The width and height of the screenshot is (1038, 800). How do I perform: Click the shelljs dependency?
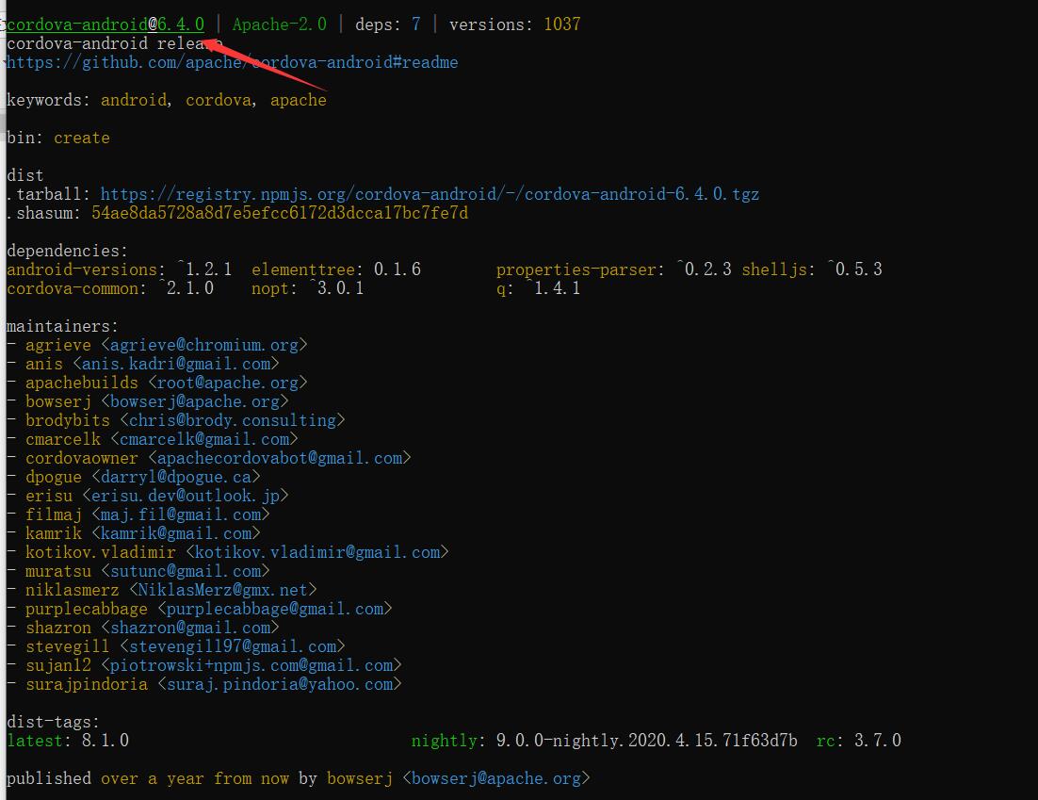click(812, 269)
